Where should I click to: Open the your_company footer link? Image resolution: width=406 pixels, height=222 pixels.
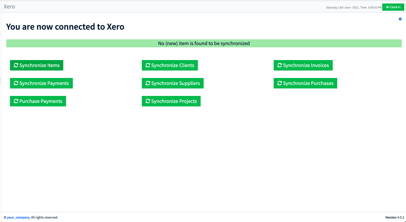click(x=18, y=218)
